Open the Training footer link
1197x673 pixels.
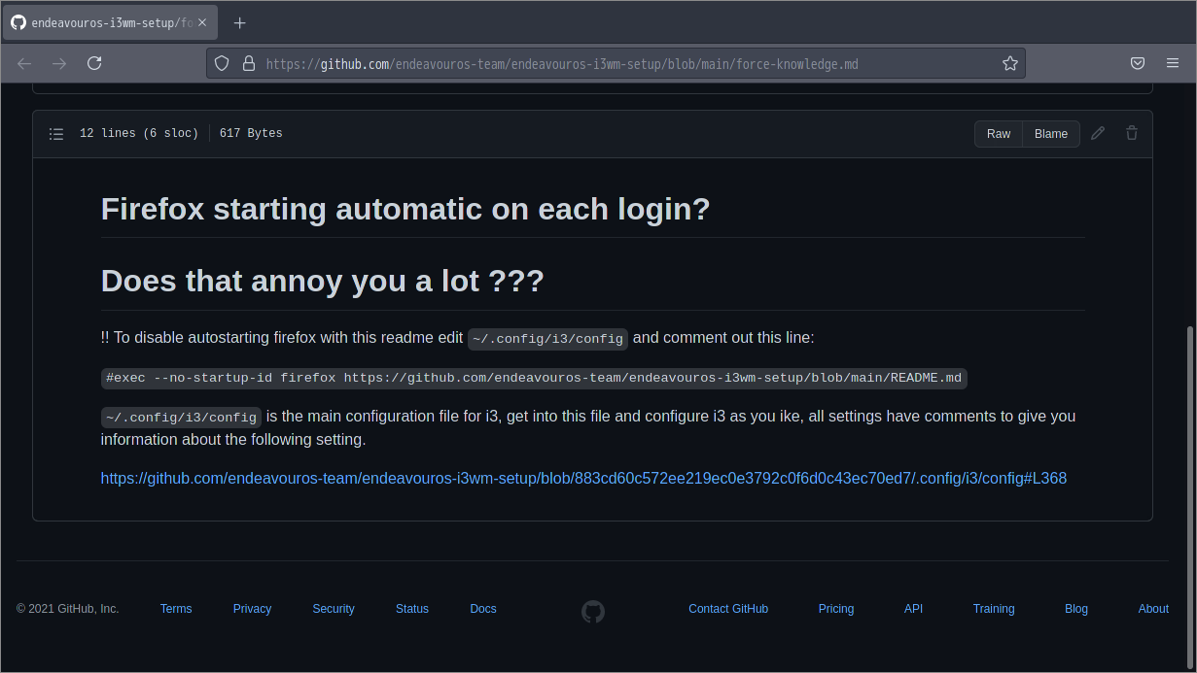(994, 609)
